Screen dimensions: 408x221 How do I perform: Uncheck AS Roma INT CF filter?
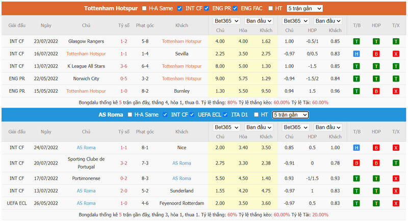[165, 115]
